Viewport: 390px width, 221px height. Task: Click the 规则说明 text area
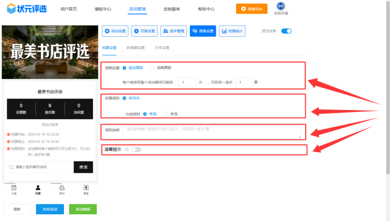click(x=212, y=132)
